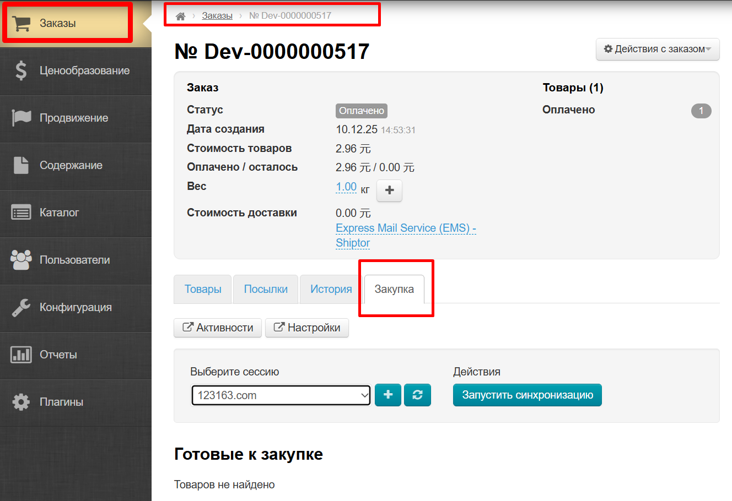This screenshot has height=501, width=732.
Task: Click the home icon in breadcrumb
Action: (180, 16)
